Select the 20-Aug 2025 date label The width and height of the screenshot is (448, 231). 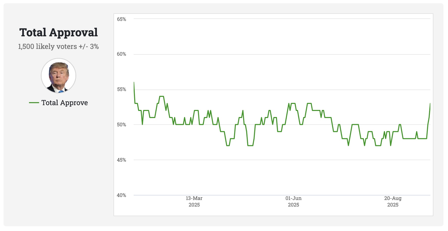point(393,201)
